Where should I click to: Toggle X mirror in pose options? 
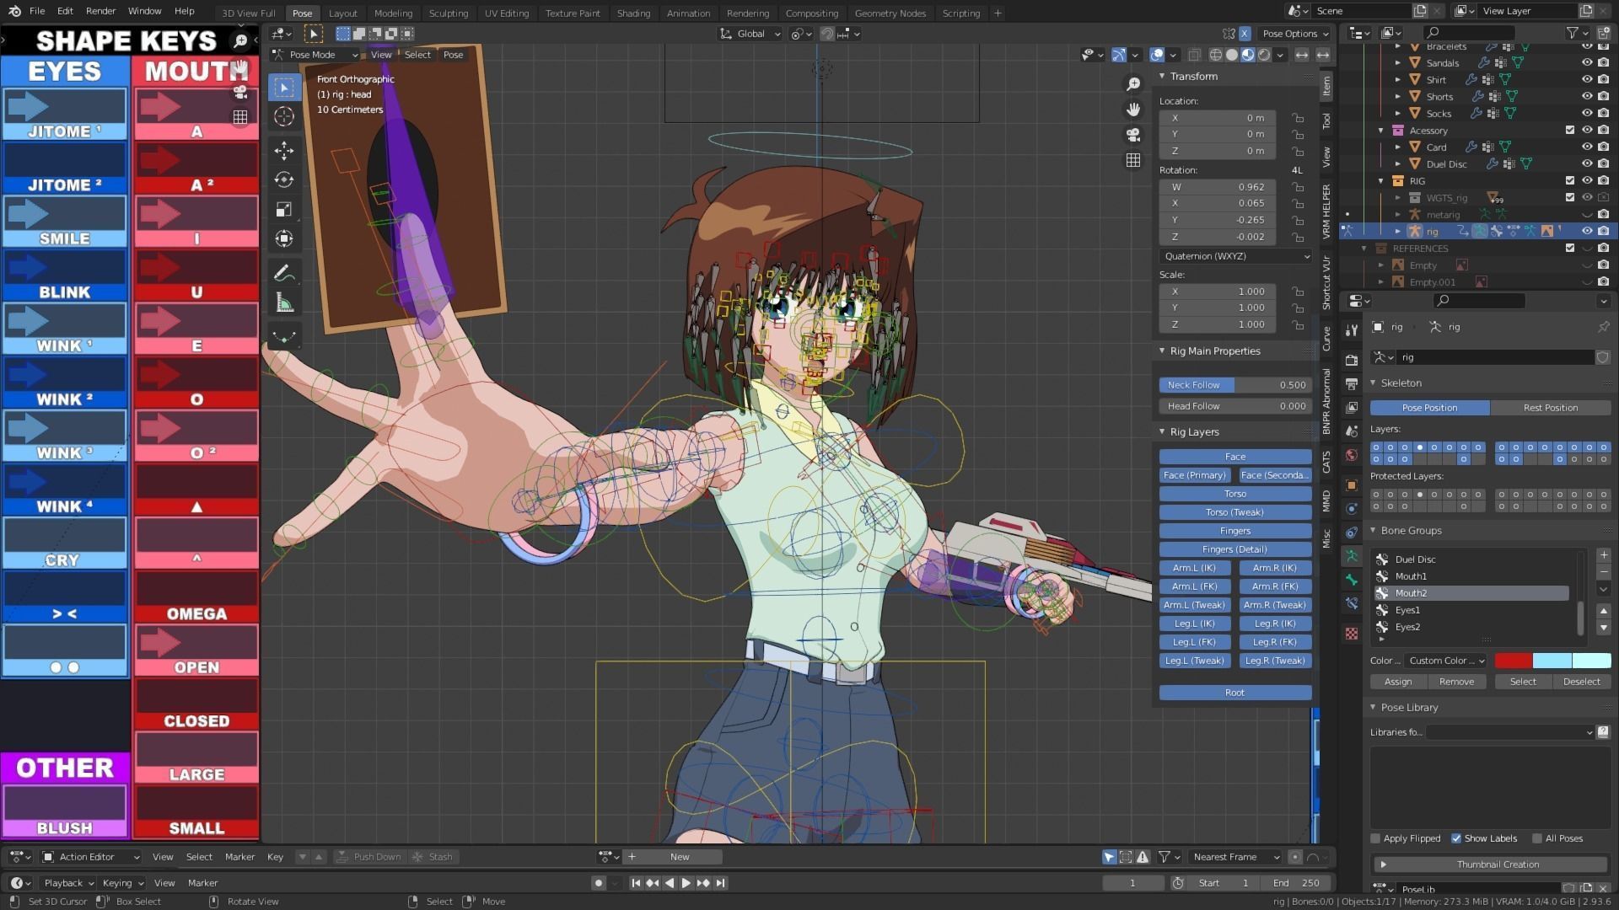tap(1245, 34)
